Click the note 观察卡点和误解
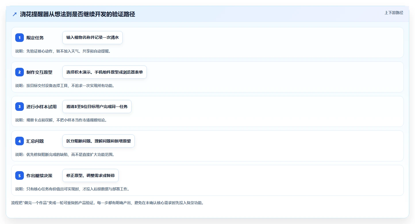 61,120
